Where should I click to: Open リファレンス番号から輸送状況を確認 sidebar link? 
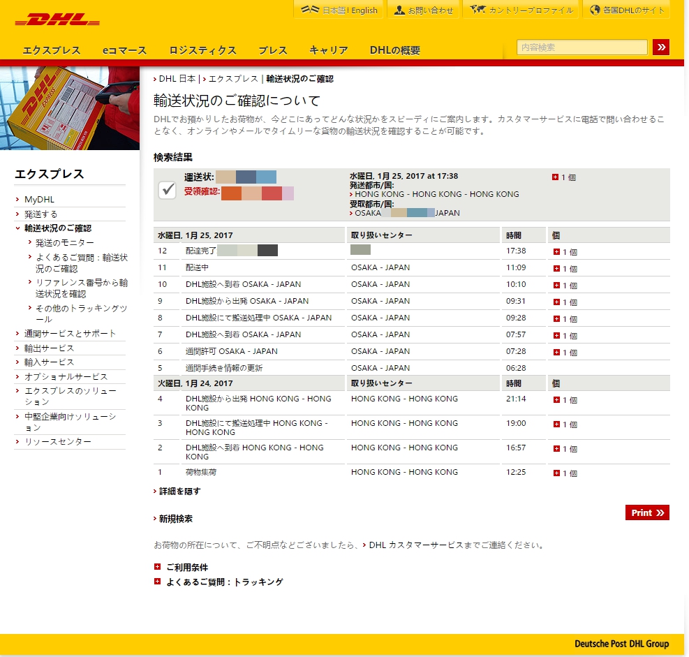click(x=81, y=288)
